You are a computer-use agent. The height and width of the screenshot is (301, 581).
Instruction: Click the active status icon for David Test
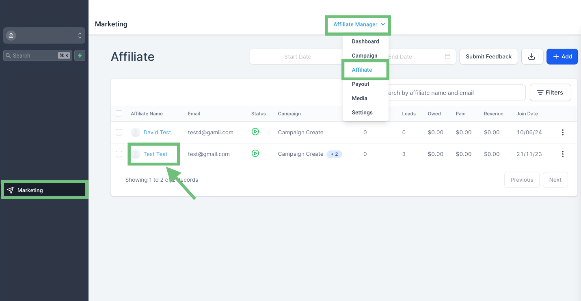(255, 131)
